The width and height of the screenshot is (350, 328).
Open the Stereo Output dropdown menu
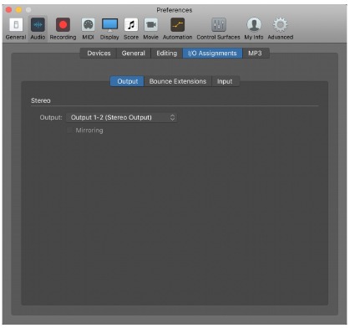[x=122, y=118]
